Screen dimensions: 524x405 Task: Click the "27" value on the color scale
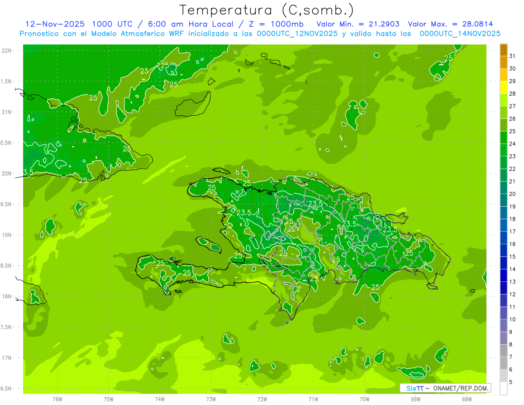(512, 106)
